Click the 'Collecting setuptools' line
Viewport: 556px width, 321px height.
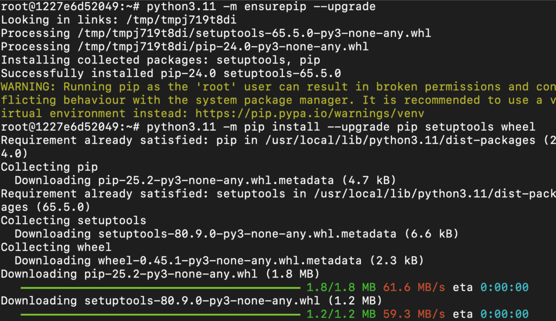[x=73, y=221]
